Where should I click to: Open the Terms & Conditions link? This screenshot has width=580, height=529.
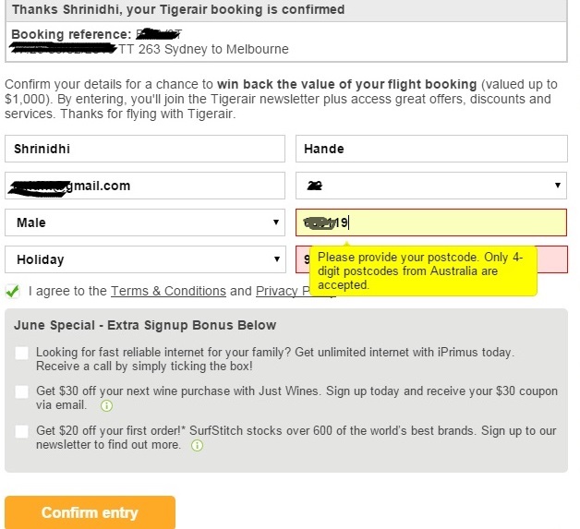click(168, 291)
